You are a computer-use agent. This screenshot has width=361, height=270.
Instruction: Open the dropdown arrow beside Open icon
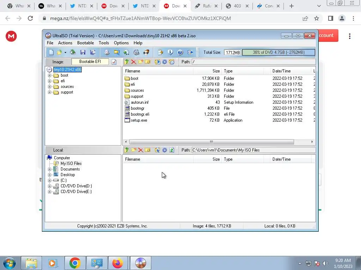[x=65, y=53]
